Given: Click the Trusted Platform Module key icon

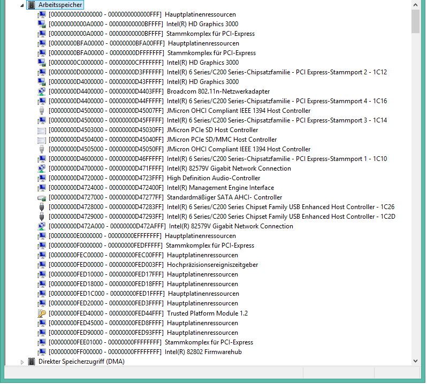Looking at the screenshot, I should (x=42, y=313).
